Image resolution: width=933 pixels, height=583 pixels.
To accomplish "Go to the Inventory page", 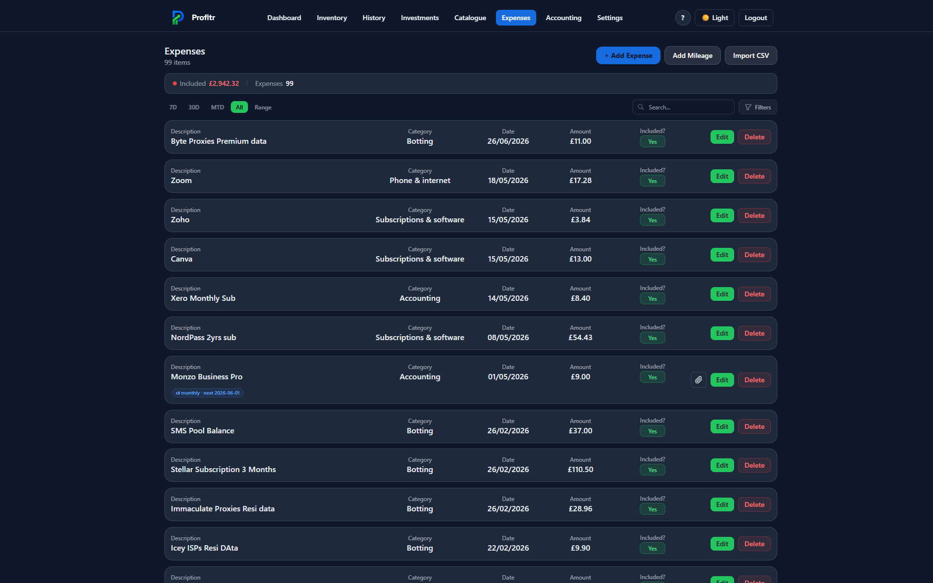I will [331, 18].
